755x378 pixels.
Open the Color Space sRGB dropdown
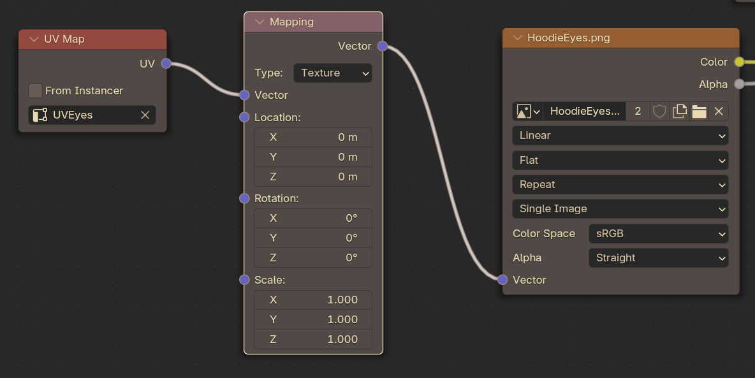[658, 233]
